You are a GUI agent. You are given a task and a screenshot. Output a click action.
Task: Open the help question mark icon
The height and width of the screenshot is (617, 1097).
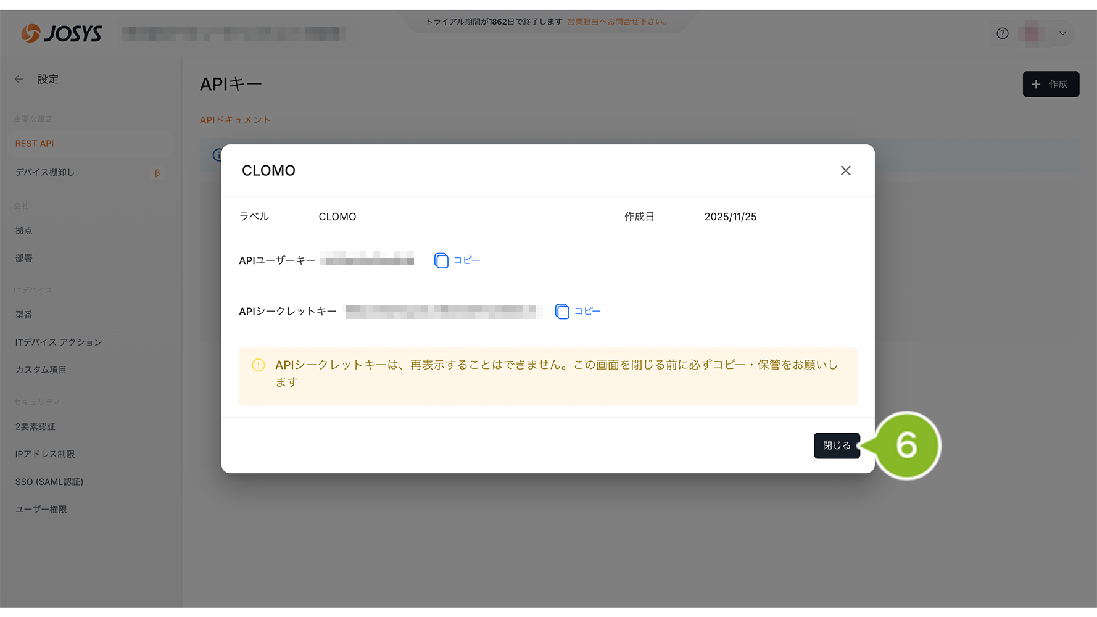coord(1003,33)
